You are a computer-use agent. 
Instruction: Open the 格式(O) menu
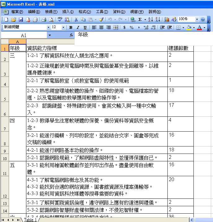(x=85, y=11)
